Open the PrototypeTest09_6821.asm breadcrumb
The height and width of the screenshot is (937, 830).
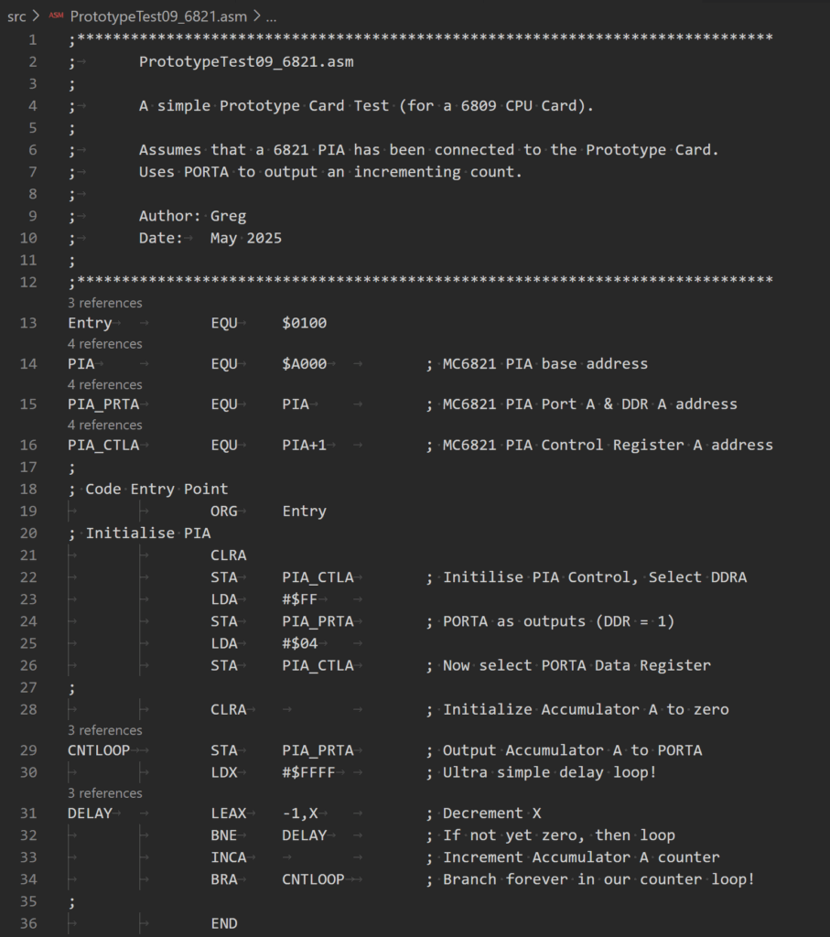tap(158, 16)
